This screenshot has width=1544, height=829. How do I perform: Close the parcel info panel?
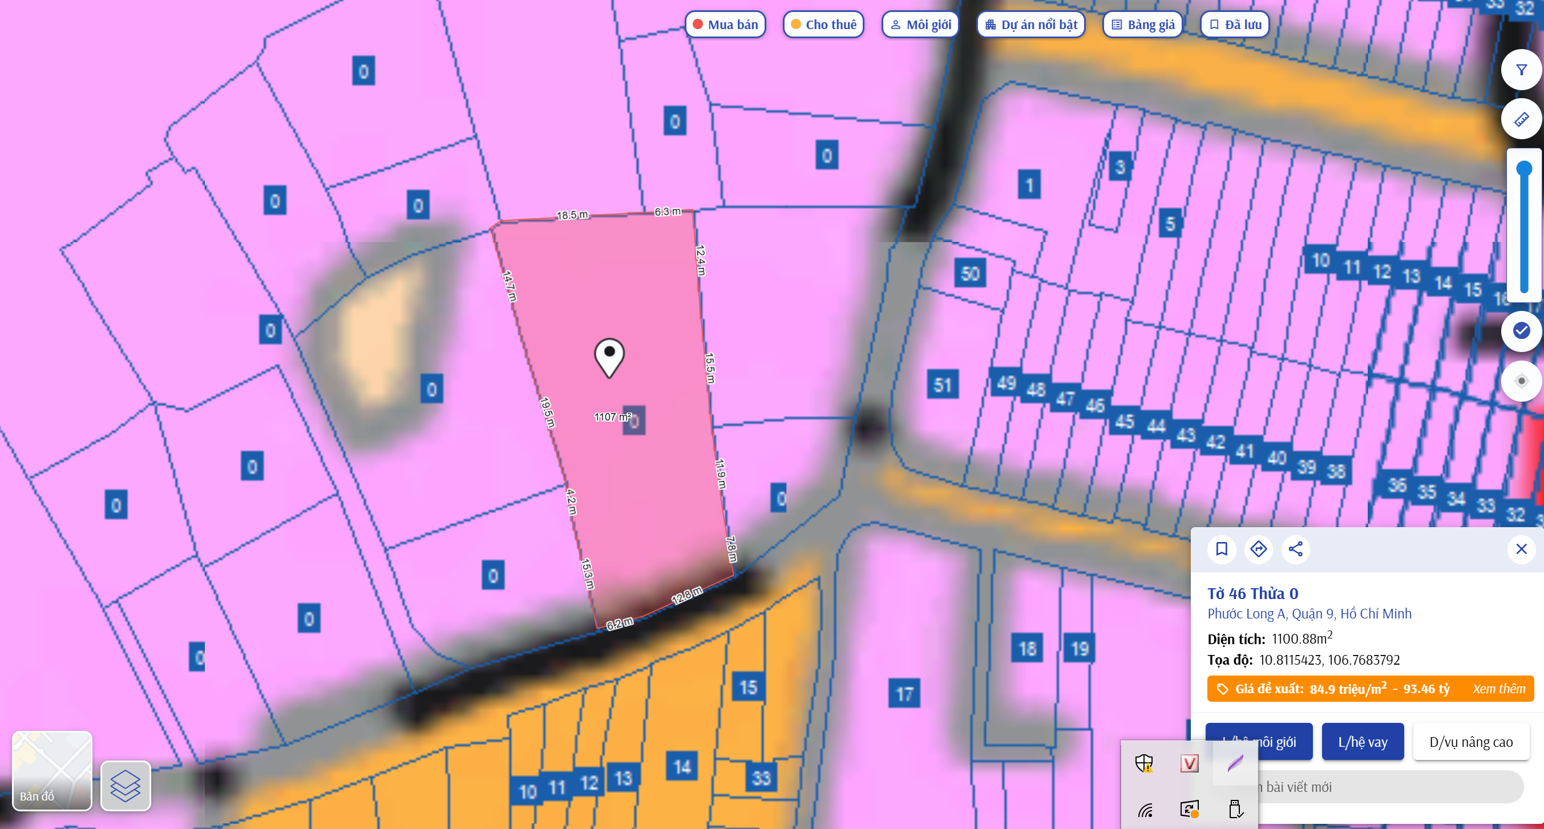[x=1521, y=548]
